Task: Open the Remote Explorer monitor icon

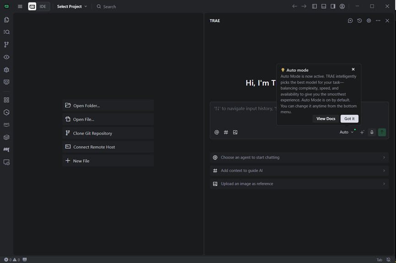Action: (x=6, y=82)
